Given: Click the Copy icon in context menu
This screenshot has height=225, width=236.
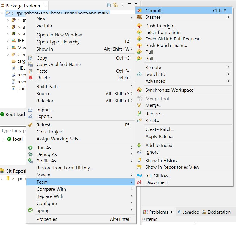Looking at the screenshot, I should tap(30, 58).
